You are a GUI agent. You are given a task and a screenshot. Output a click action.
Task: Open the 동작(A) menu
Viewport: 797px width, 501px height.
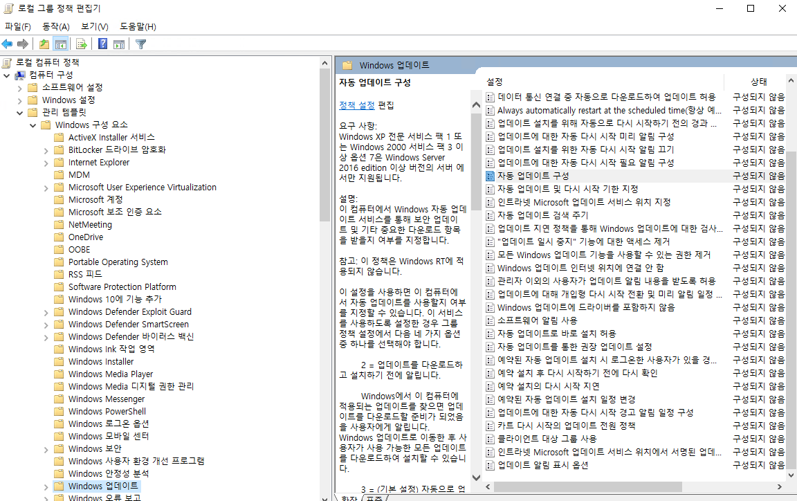(56, 26)
